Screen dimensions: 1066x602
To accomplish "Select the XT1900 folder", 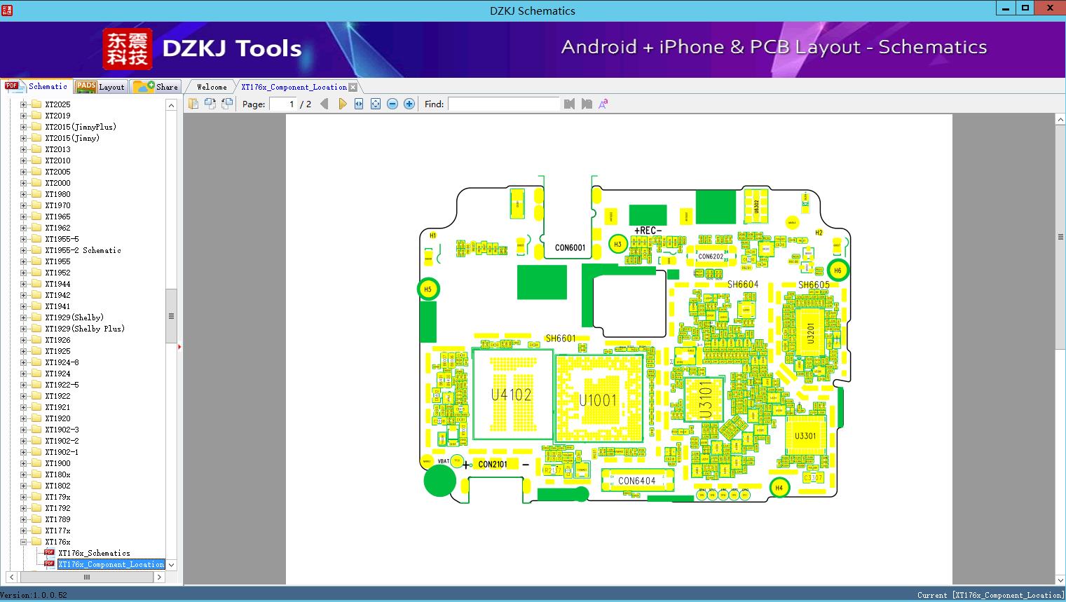I will [57, 463].
